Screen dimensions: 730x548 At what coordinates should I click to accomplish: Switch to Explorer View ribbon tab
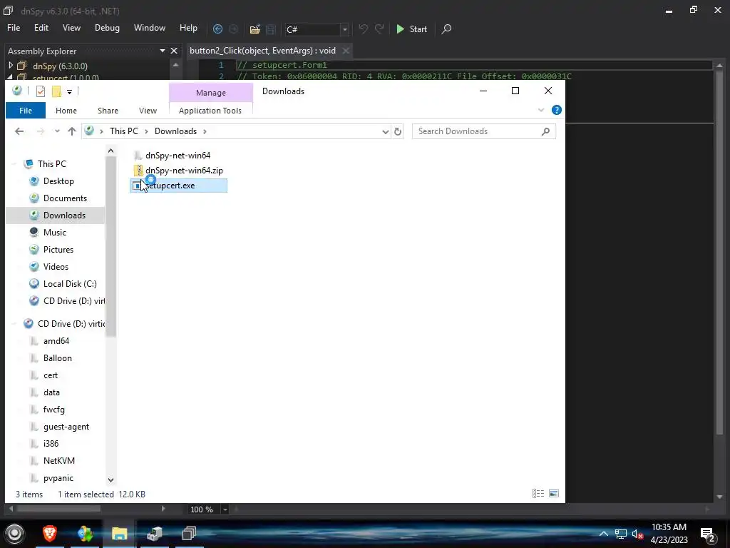[148, 111]
